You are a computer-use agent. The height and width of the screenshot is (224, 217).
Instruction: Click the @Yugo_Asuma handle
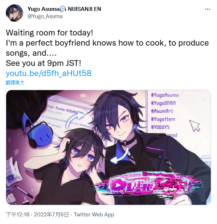coord(45,16)
